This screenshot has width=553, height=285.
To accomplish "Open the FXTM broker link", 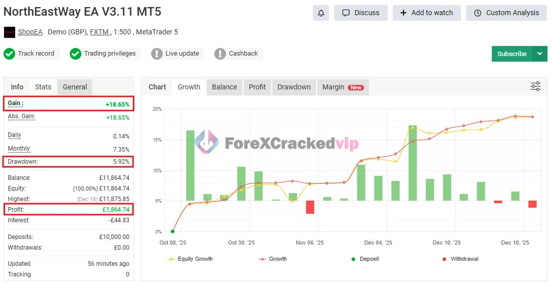I will 99,32.
